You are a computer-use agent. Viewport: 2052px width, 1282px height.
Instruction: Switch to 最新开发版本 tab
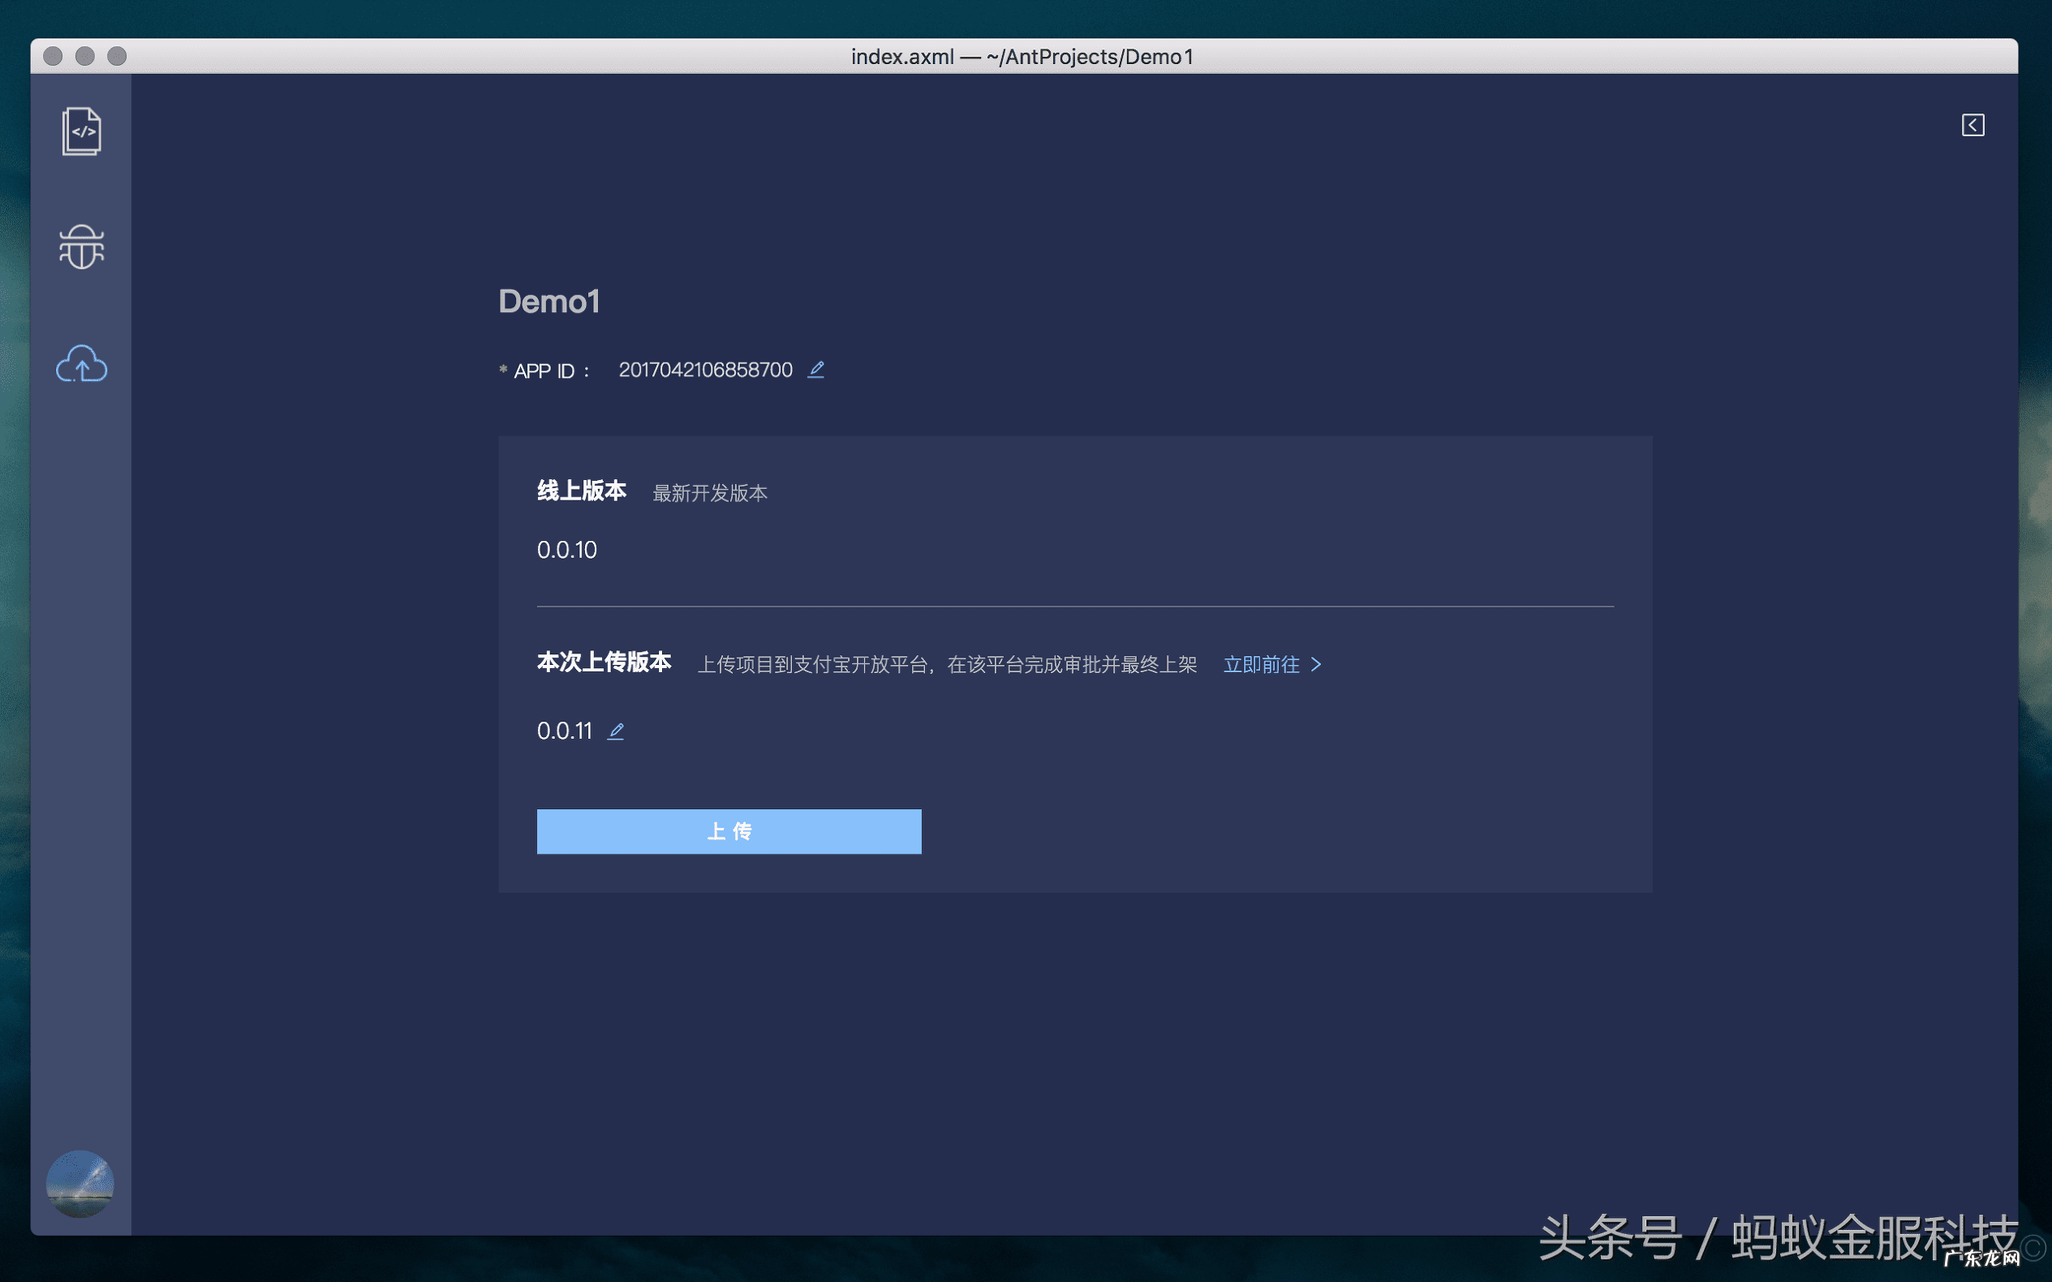pyautogui.click(x=709, y=493)
